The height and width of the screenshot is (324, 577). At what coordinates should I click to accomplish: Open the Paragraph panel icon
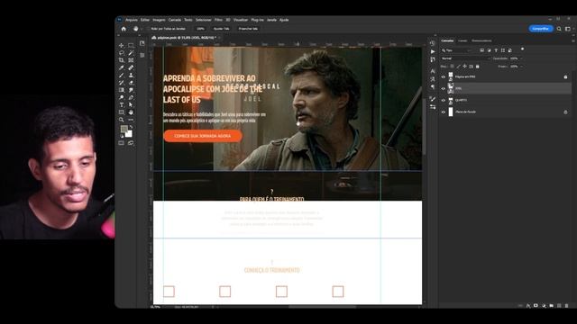[x=433, y=87]
